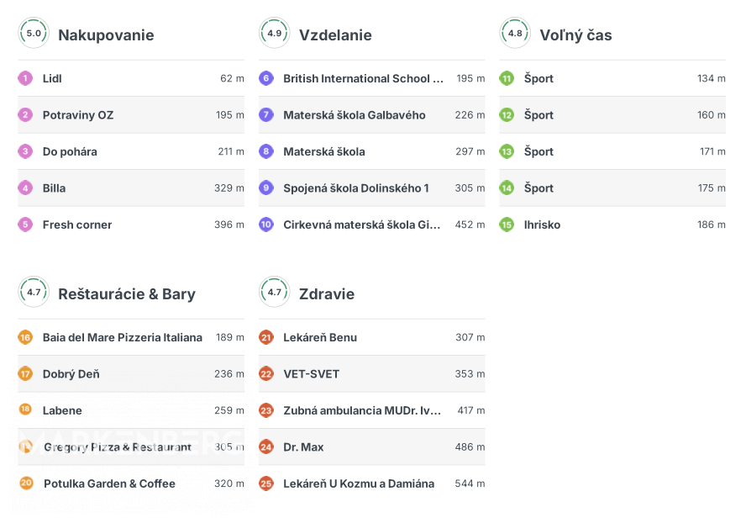The width and height of the screenshot is (746, 523).
Task: Click the pink number 1 marker beside Lidl
Action: point(25,78)
